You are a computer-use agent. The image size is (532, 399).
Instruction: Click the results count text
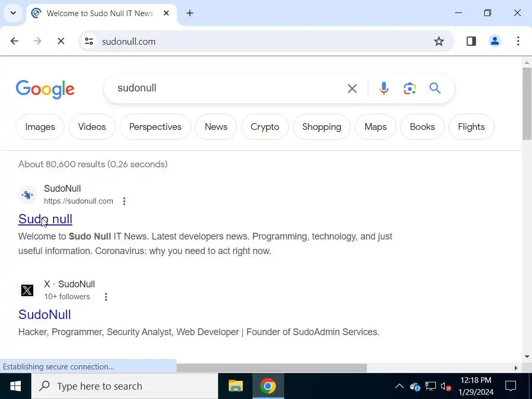point(93,164)
